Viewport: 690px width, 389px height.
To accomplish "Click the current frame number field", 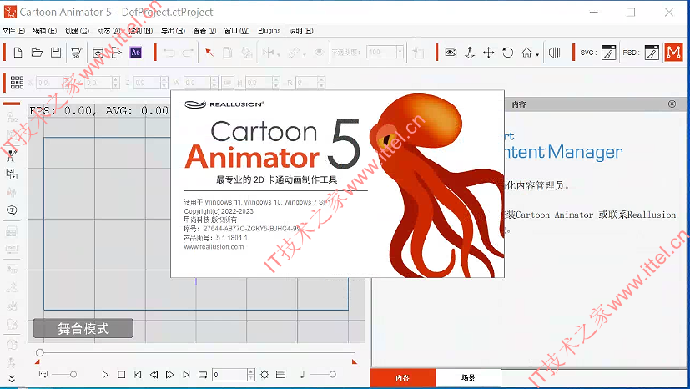I will tap(229, 375).
